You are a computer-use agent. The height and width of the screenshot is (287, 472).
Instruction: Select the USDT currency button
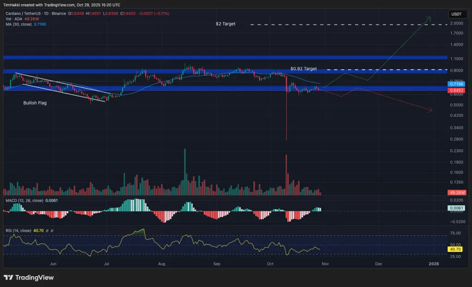coord(457,14)
